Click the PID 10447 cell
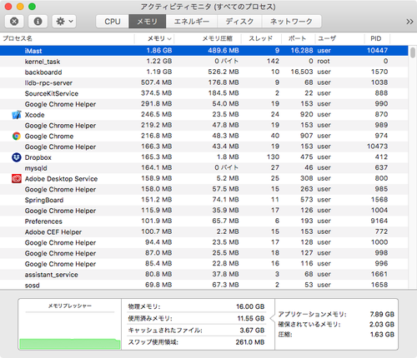 (377, 51)
